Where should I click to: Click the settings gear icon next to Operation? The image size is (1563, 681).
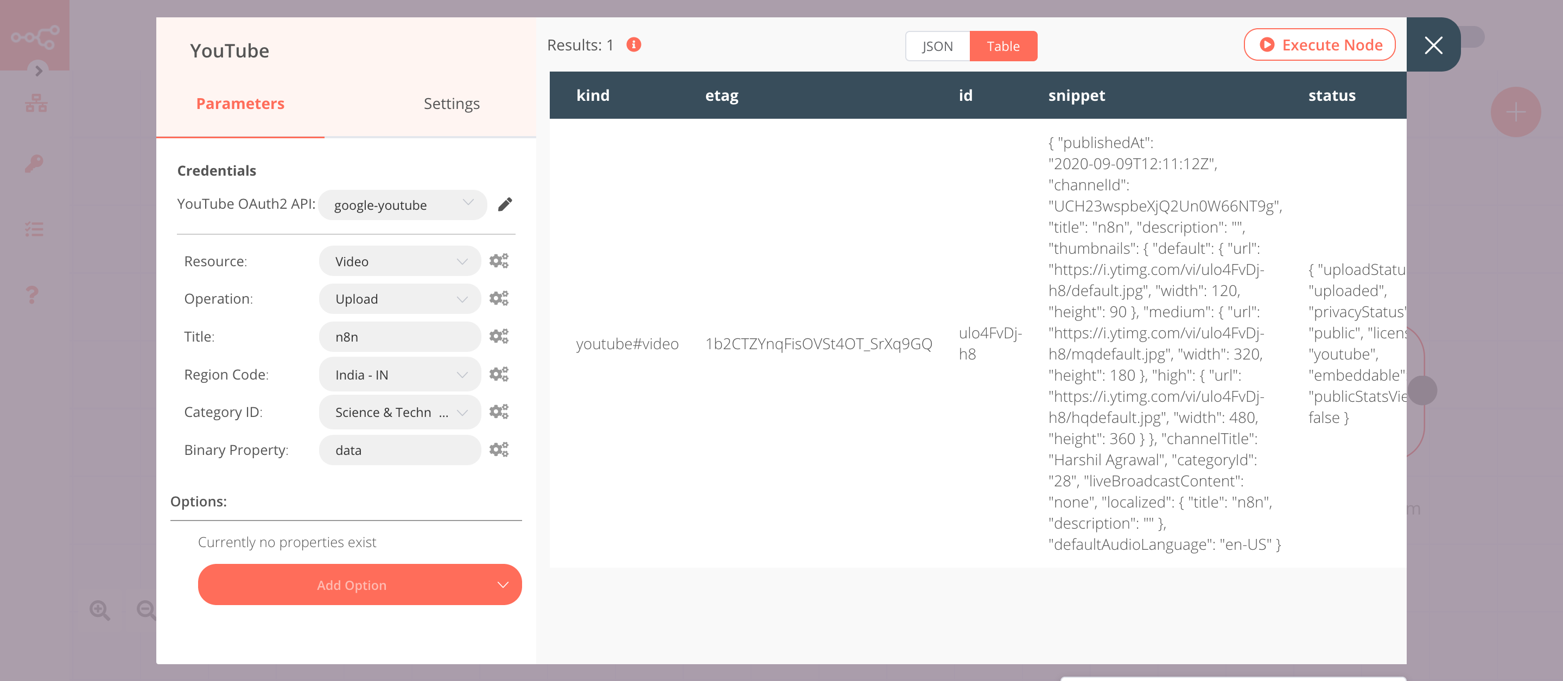click(x=498, y=299)
